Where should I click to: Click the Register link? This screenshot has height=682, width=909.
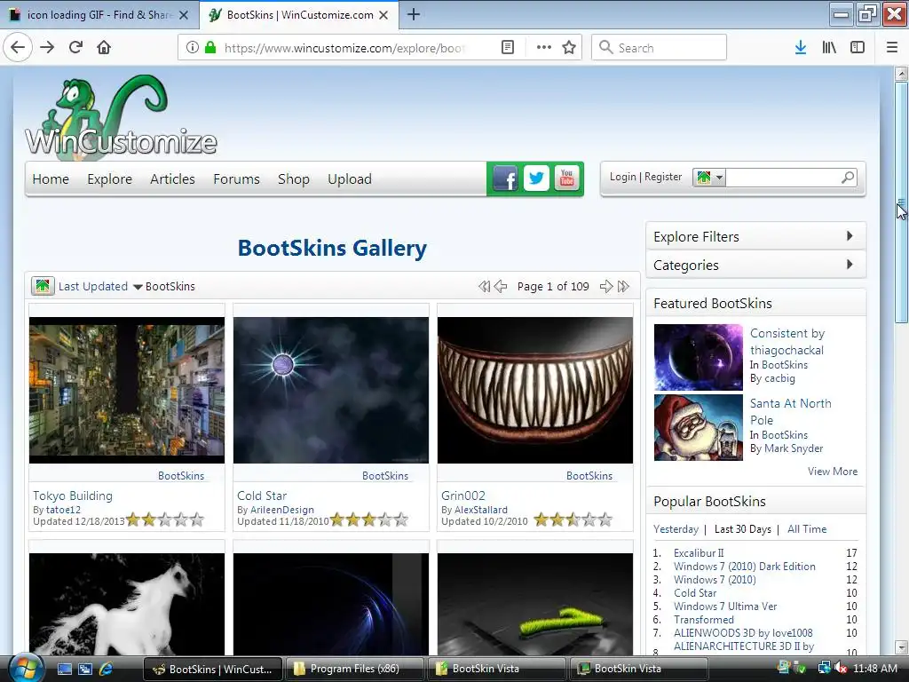[663, 177]
